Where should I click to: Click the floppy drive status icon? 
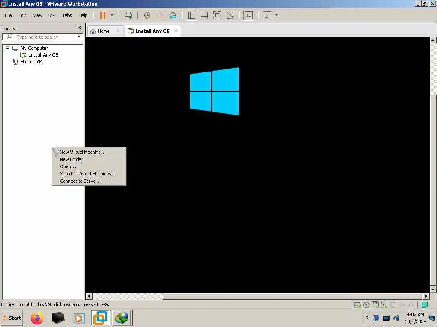(x=375, y=305)
